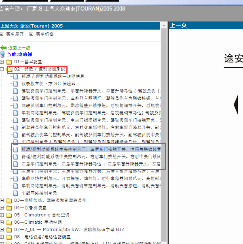Click page icon for 右前登车照明灯 entry
The height and width of the screenshot is (244, 243).
click(x=15, y=127)
